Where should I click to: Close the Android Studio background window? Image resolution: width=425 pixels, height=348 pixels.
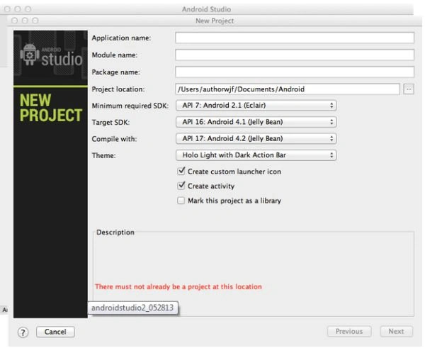(7, 9)
